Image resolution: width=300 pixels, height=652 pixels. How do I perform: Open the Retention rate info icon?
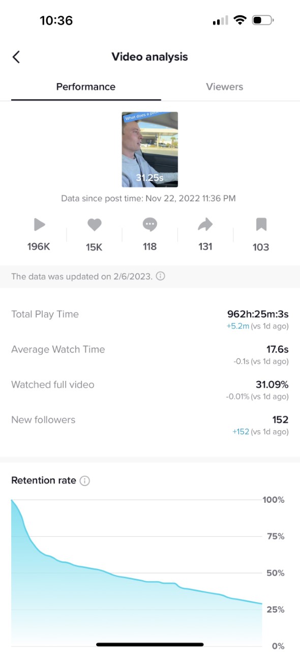click(x=85, y=480)
